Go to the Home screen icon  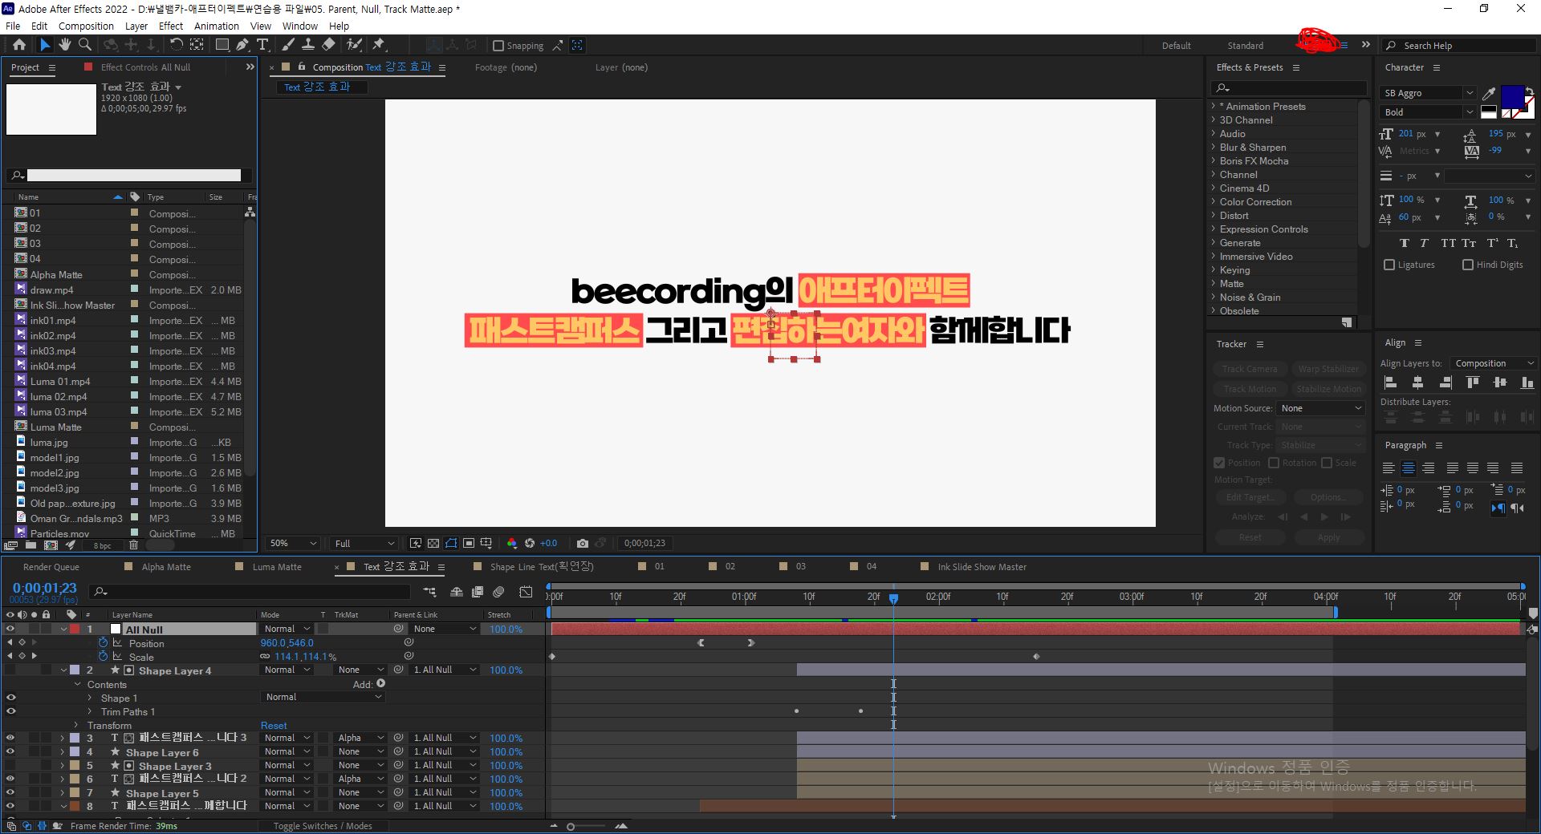tap(19, 45)
